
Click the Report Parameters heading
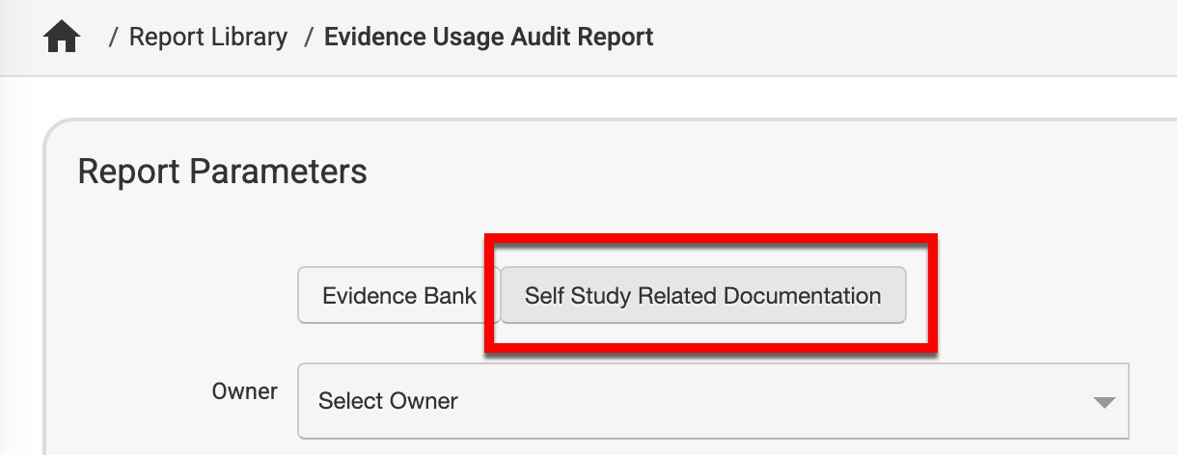click(x=222, y=172)
